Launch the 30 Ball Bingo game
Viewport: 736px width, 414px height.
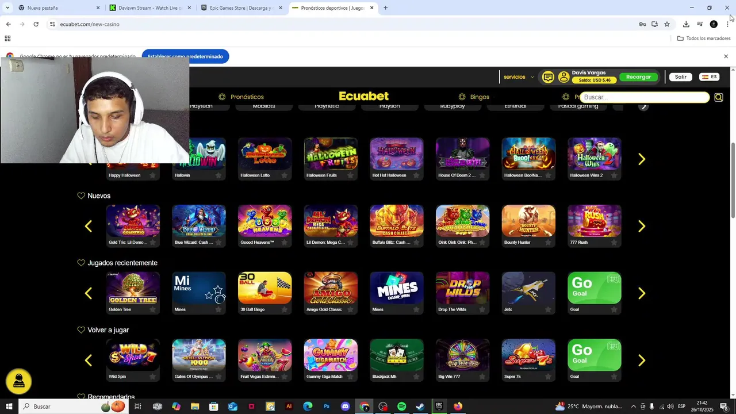[x=264, y=287]
